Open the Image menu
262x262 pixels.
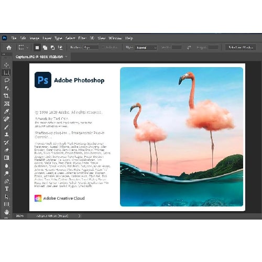tap(35, 38)
